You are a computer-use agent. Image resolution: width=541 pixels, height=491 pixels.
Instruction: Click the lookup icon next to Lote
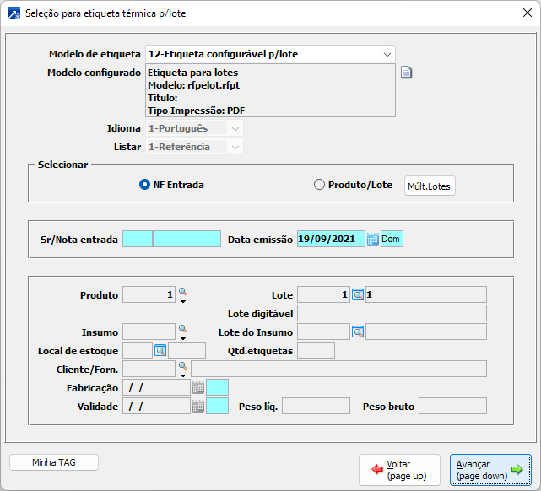357,294
